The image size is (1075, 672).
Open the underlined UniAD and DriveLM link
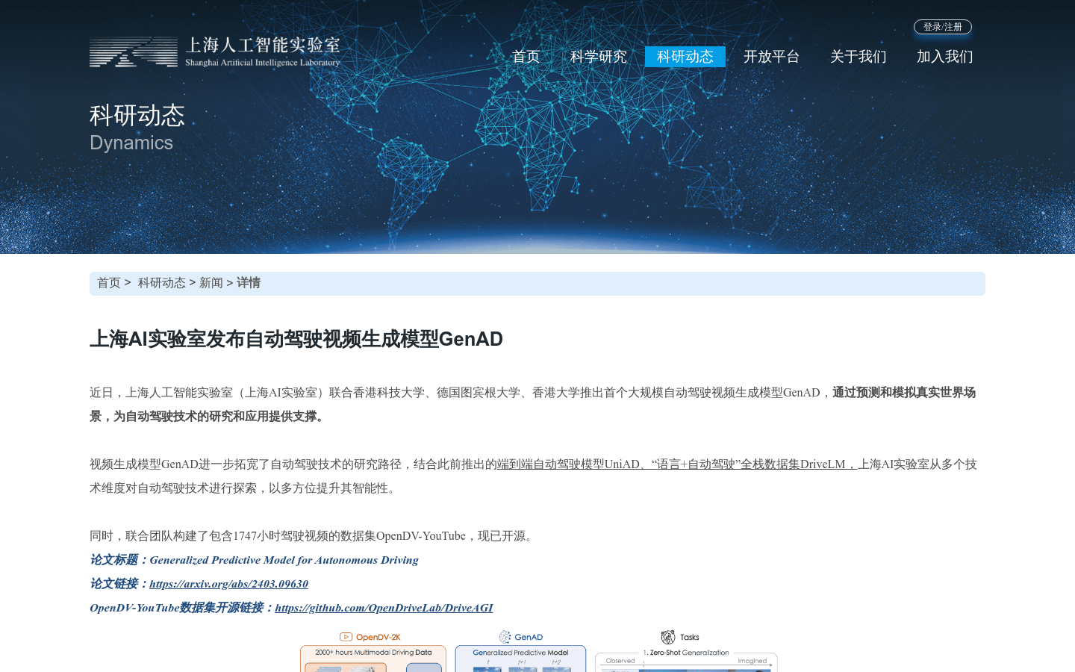pyautogui.click(x=677, y=464)
